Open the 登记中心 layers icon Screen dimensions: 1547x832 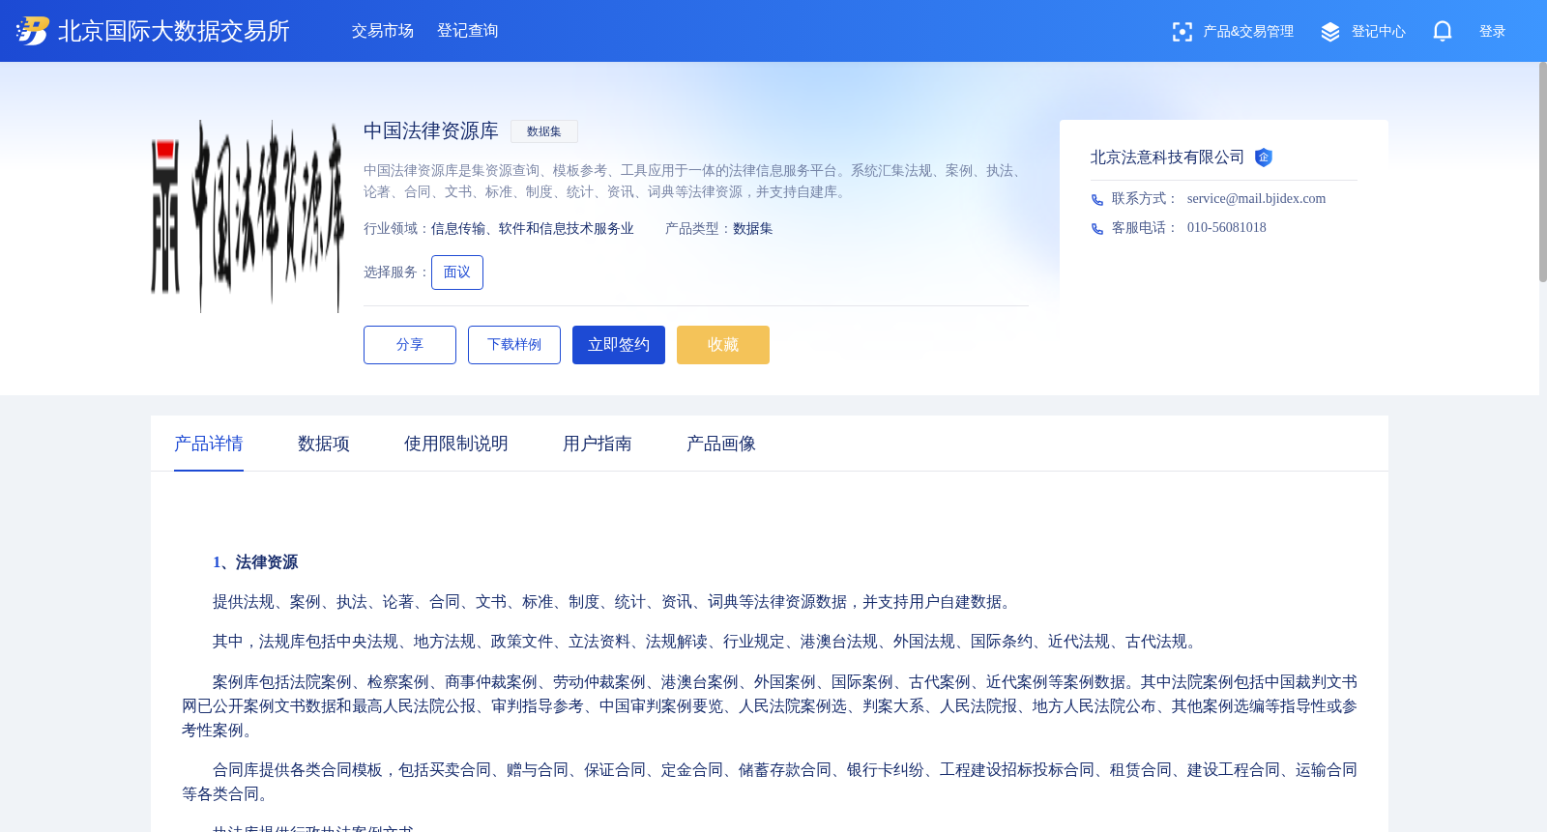pyautogui.click(x=1330, y=32)
